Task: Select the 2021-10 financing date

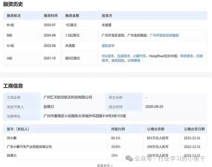Action: [50, 58]
